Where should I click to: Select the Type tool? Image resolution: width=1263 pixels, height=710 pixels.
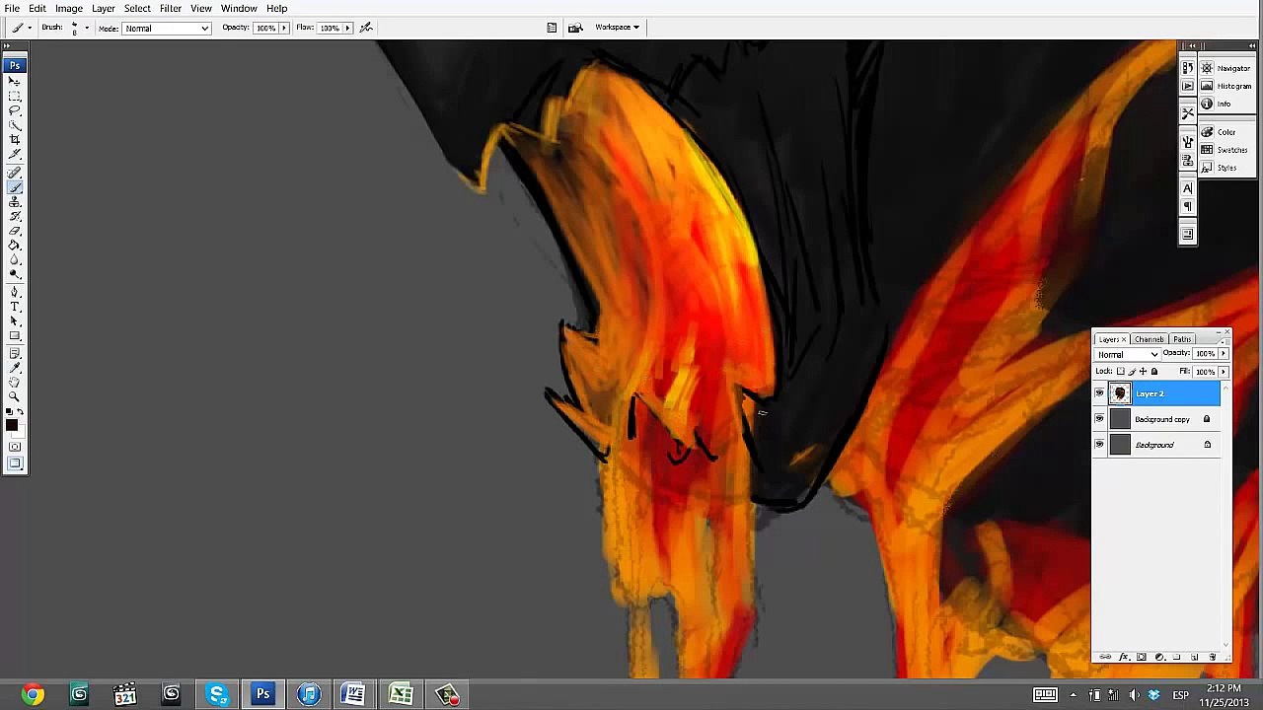tap(15, 307)
